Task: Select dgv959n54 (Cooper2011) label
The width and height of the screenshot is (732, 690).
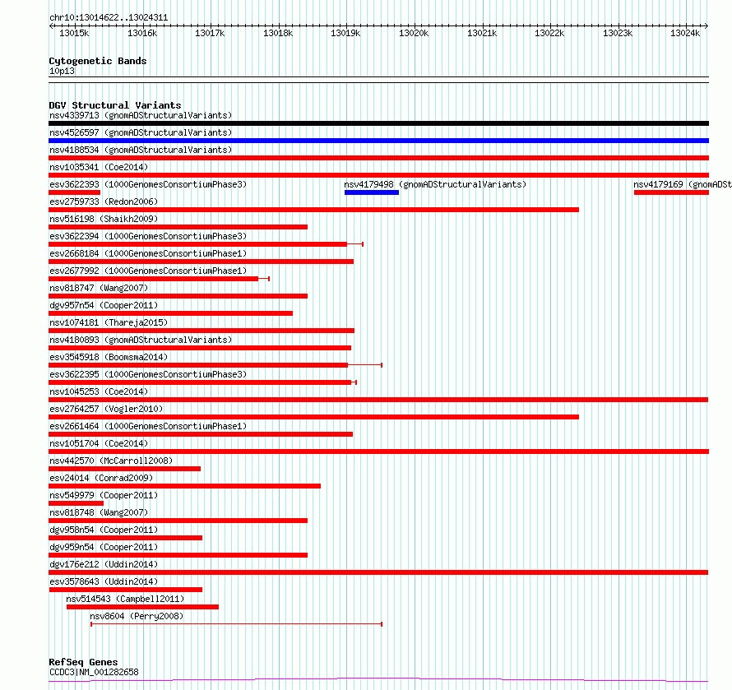Action: 104,547
